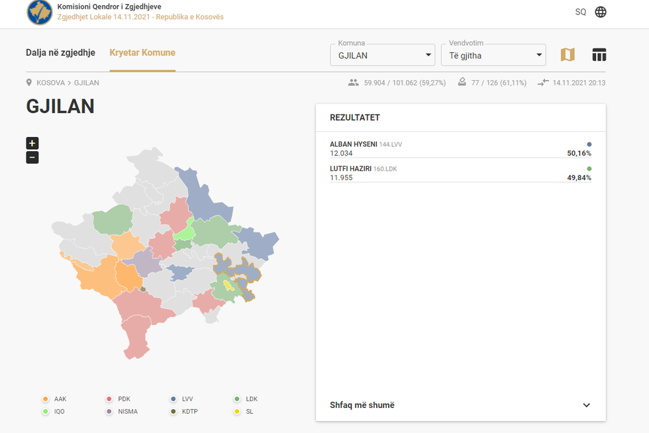649x433 pixels.
Task: Switch to Dalja në zgjedhje tab
Action: click(x=60, y=53)
